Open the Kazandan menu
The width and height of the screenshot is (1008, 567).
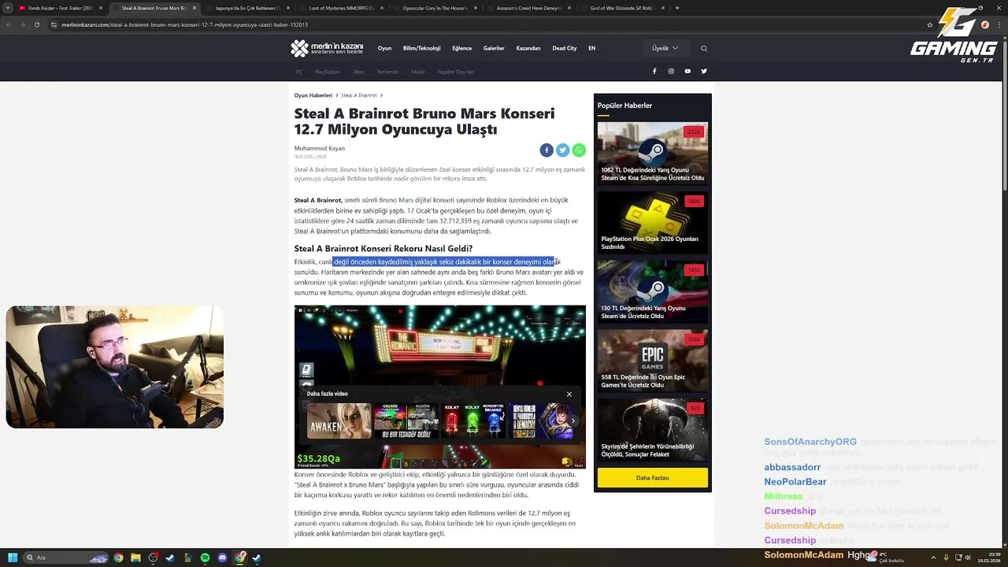coord(528,48)
